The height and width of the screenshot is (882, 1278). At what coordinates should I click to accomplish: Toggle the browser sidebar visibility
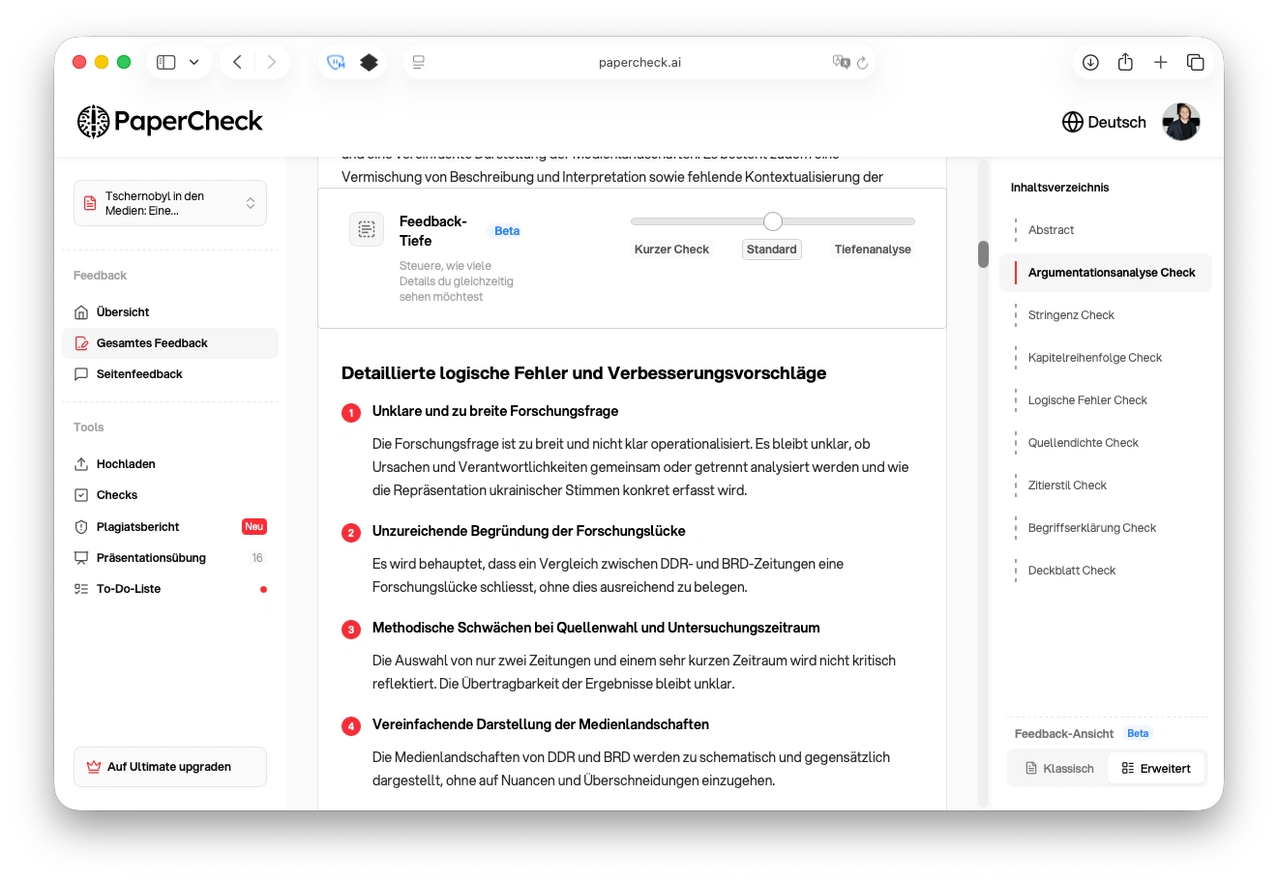point(164,61)
